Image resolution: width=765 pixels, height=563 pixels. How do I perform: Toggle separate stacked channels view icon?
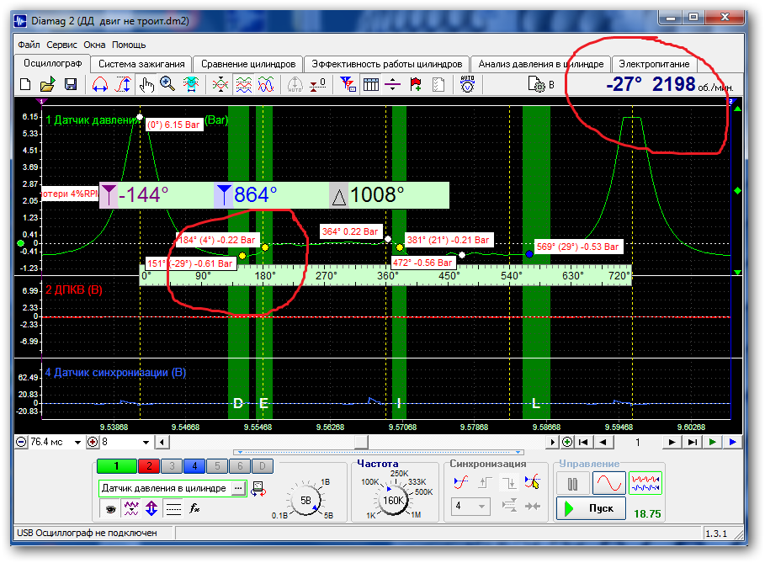pyautogui.click(x=243, y=84)
